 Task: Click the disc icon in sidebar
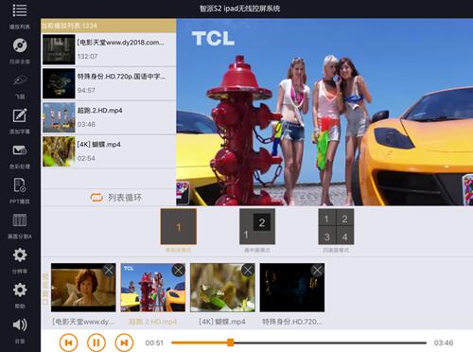20,45
